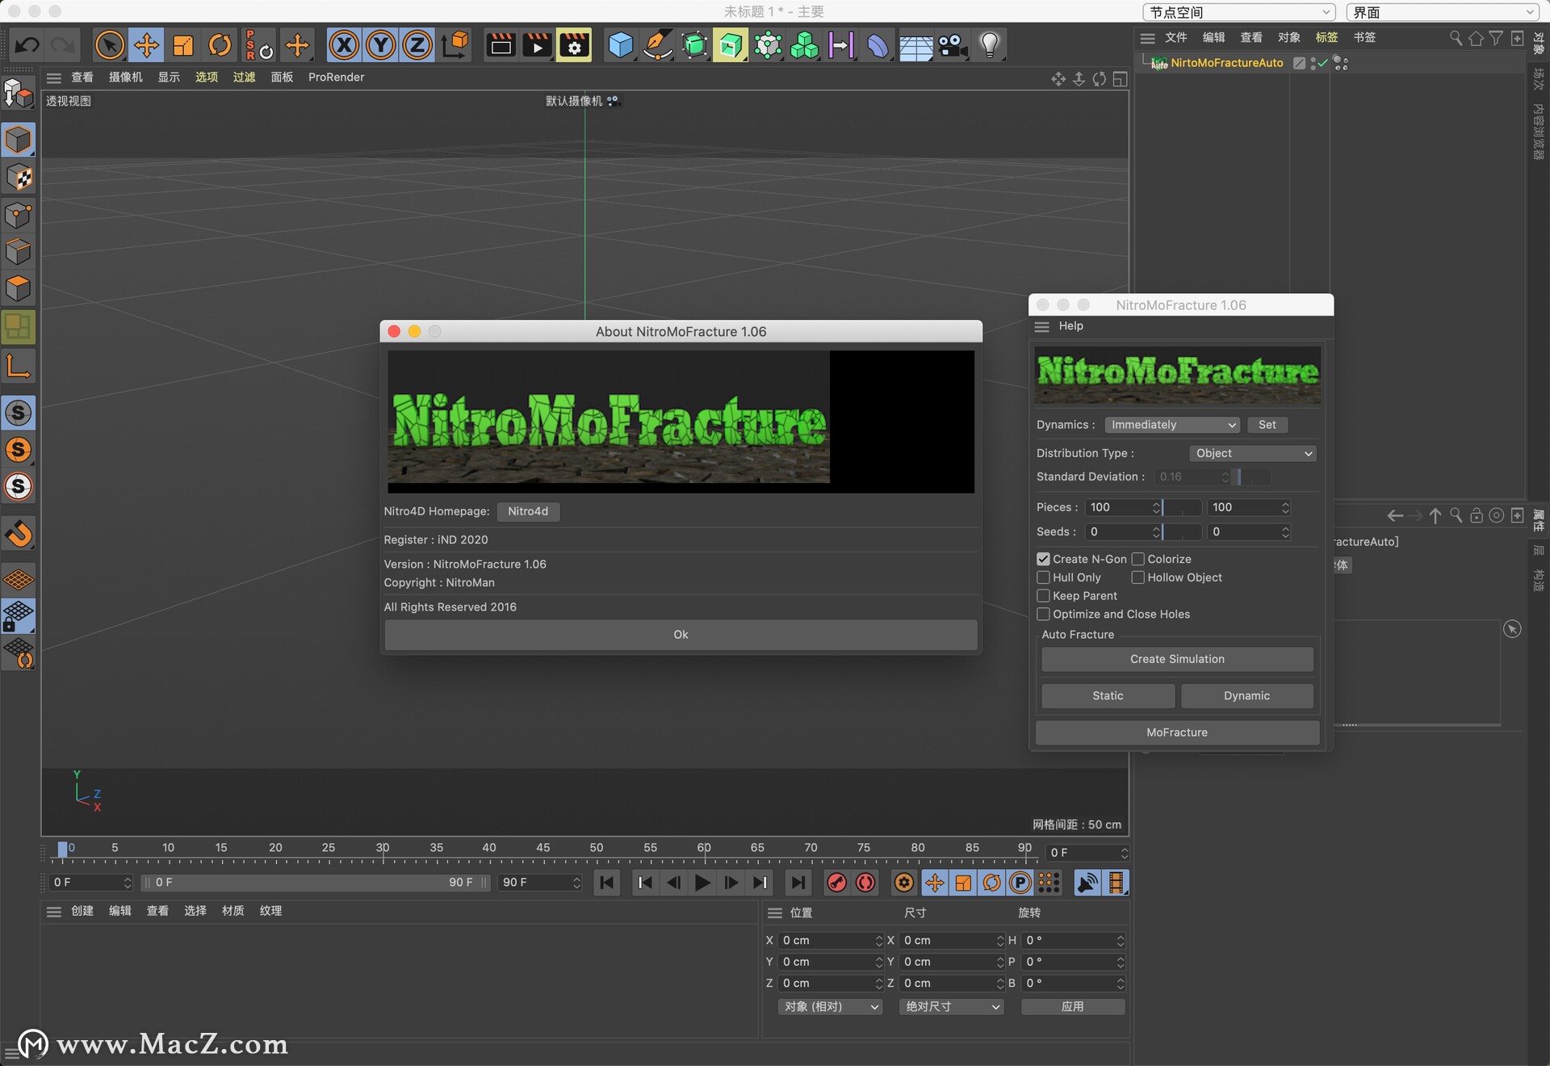Open the 标签 menu in object manager

tap(1326, 38)
